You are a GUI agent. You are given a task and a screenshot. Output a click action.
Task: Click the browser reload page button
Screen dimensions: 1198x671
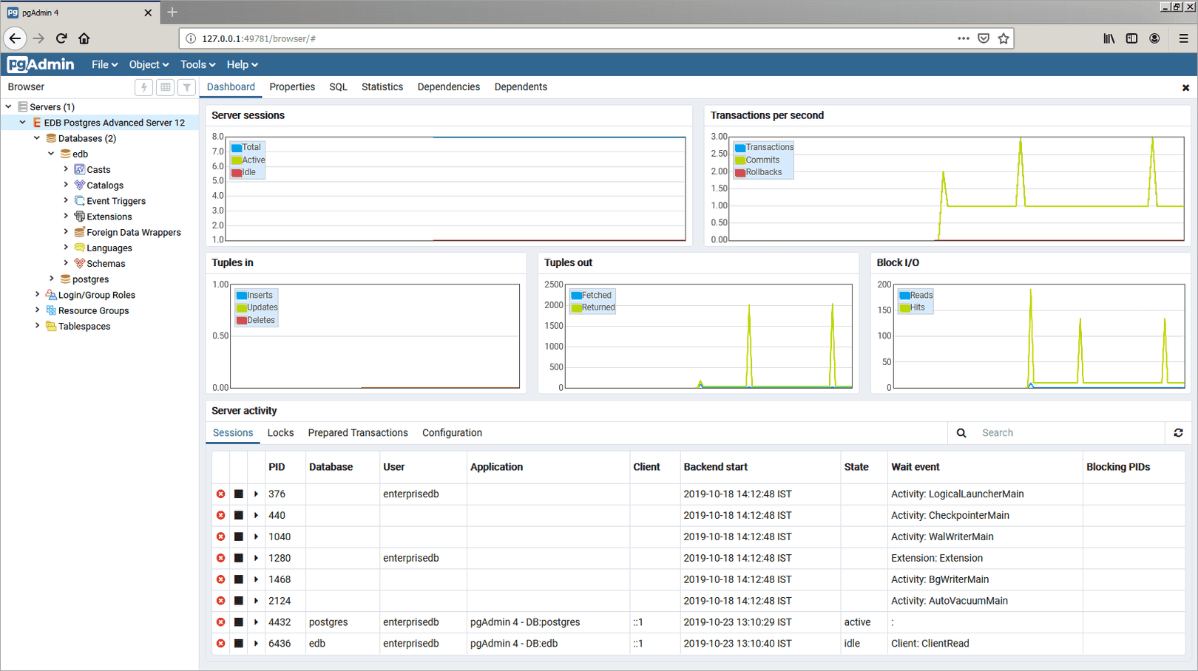[x=61, y=38]
